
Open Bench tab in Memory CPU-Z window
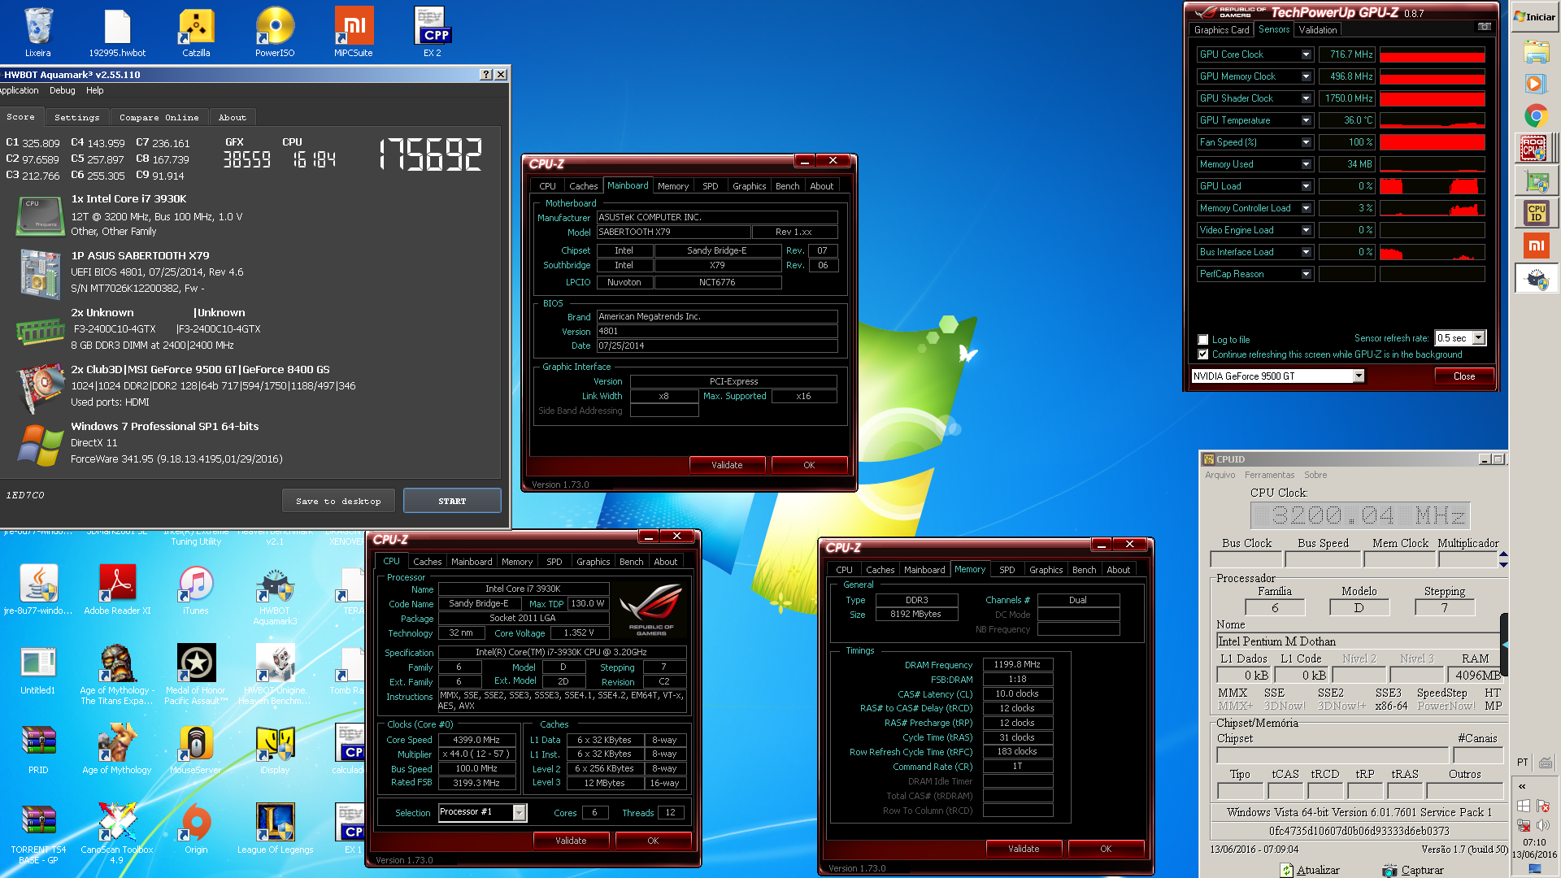pyautogui.click(x=1084, y=570)
